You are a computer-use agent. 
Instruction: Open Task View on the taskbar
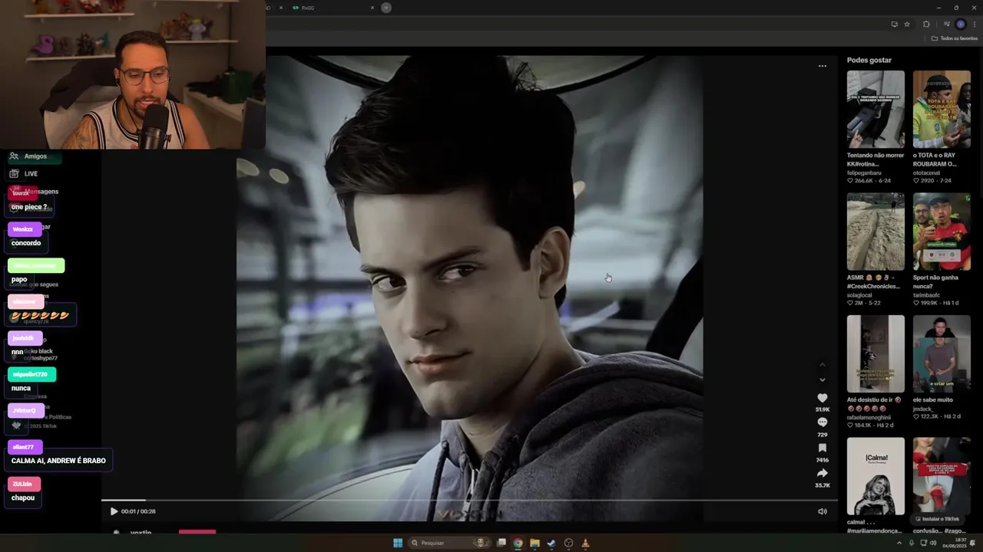(x=501, y=543)
